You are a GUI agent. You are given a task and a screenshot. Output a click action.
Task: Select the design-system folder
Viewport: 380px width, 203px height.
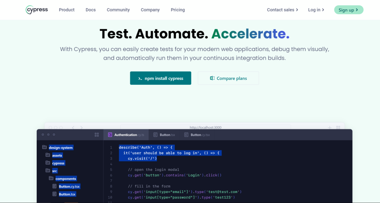click(60, 147)
